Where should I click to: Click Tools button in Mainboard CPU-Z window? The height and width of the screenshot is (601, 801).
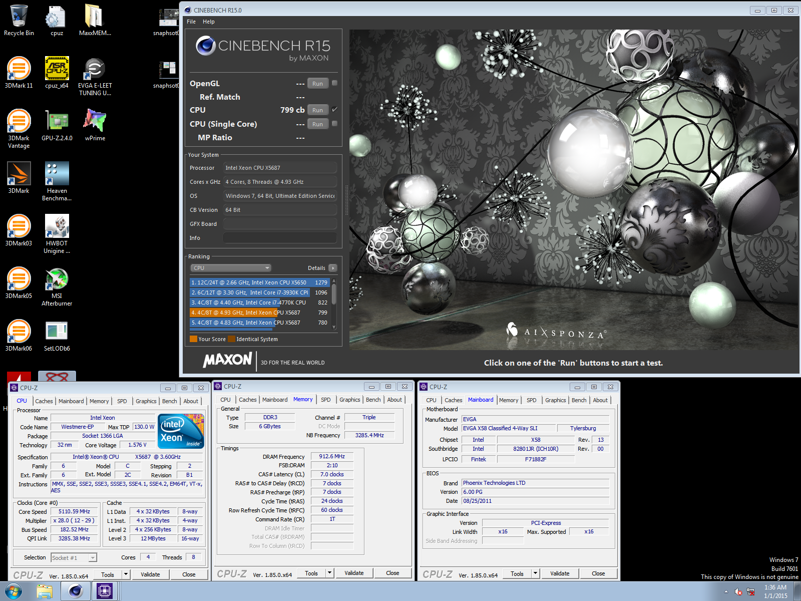coord(517,573)
